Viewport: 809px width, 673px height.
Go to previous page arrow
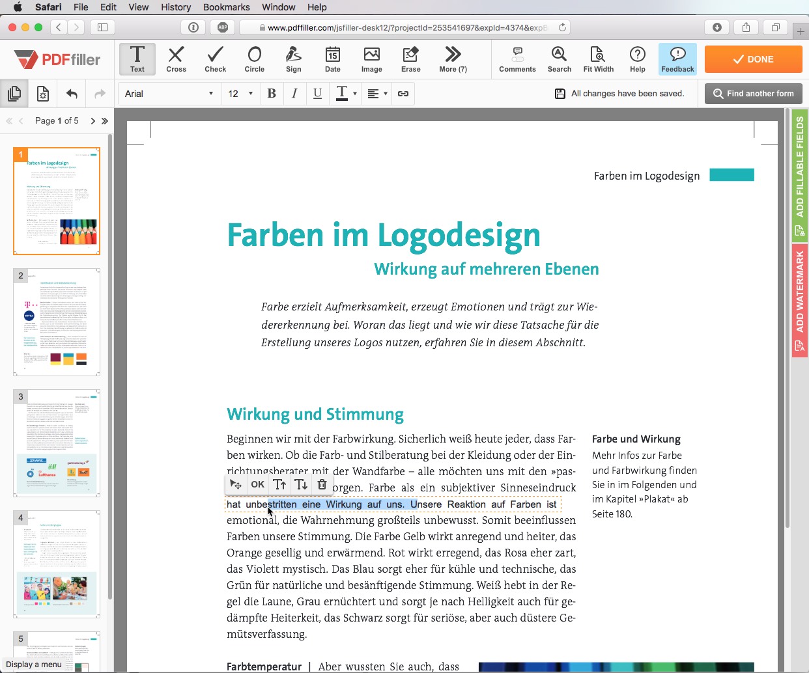point(21,121)
